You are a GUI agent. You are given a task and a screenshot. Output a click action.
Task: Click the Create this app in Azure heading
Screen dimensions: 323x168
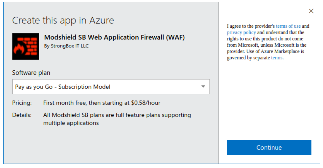click(63, 21)
